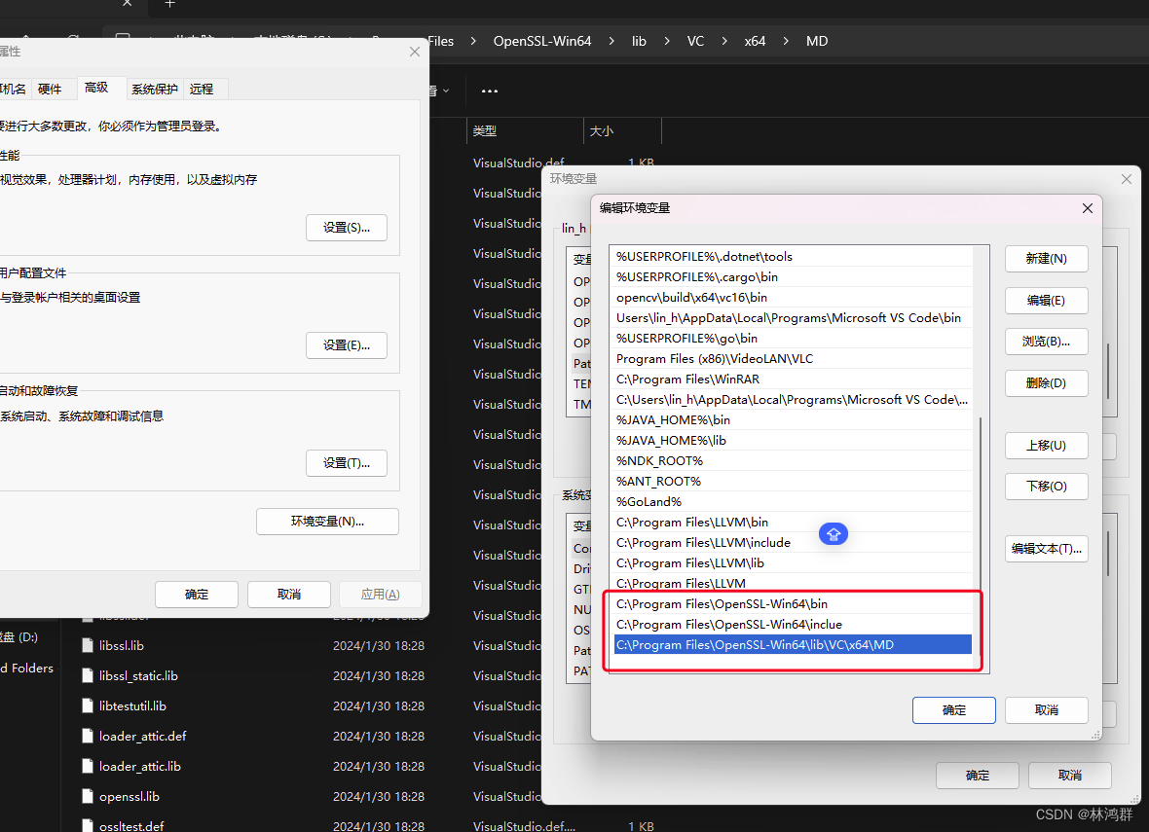Click 取消 in the 环境变量 dialog
1149x832 pixels.
pos(1069,775)
